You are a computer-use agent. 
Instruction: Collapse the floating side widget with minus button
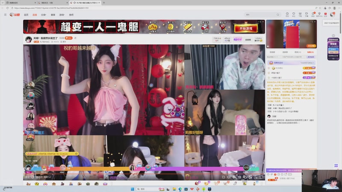tap(333, 35)
